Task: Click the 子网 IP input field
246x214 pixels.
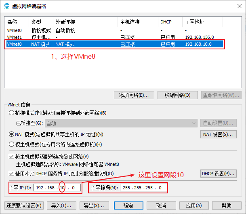Action: tap(57, 188)
